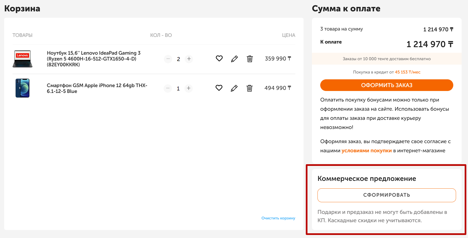The width and height of the screenshot is (468, 238).
Task: Add iPhone 12 to favorites with heart icon
Action: click(219, 88)
